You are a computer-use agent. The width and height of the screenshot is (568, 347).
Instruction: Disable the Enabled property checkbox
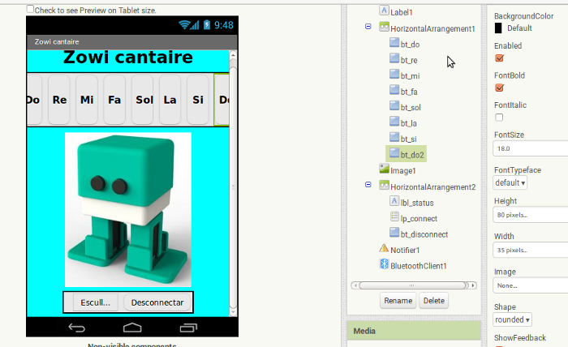click(499, 58)
